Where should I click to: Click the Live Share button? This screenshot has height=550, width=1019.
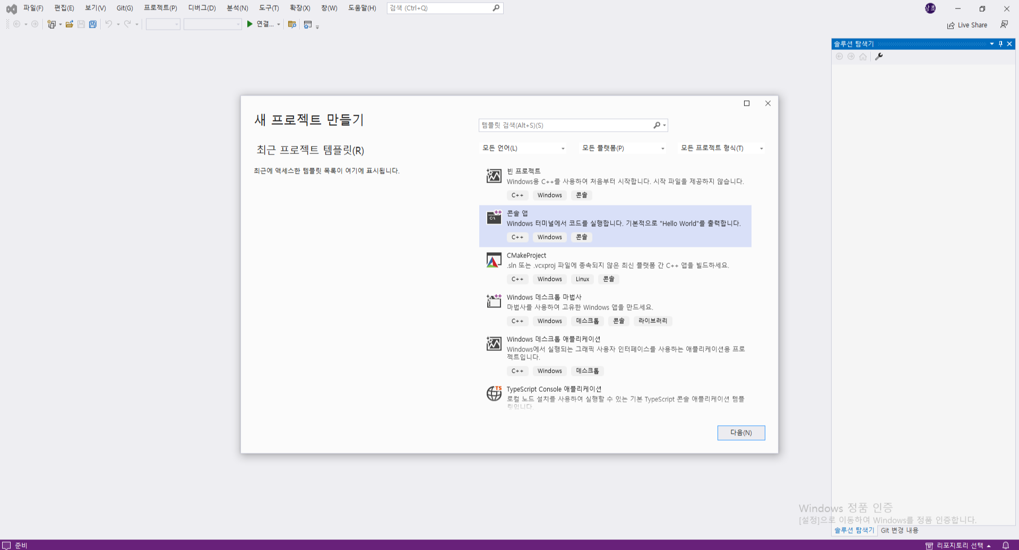(967, 25)
